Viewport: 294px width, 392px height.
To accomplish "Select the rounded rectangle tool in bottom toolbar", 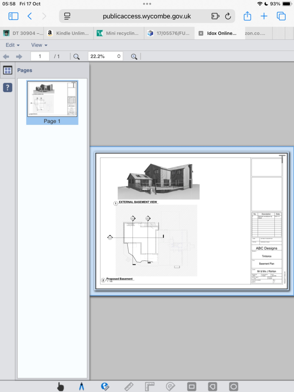I will point(191,387).
